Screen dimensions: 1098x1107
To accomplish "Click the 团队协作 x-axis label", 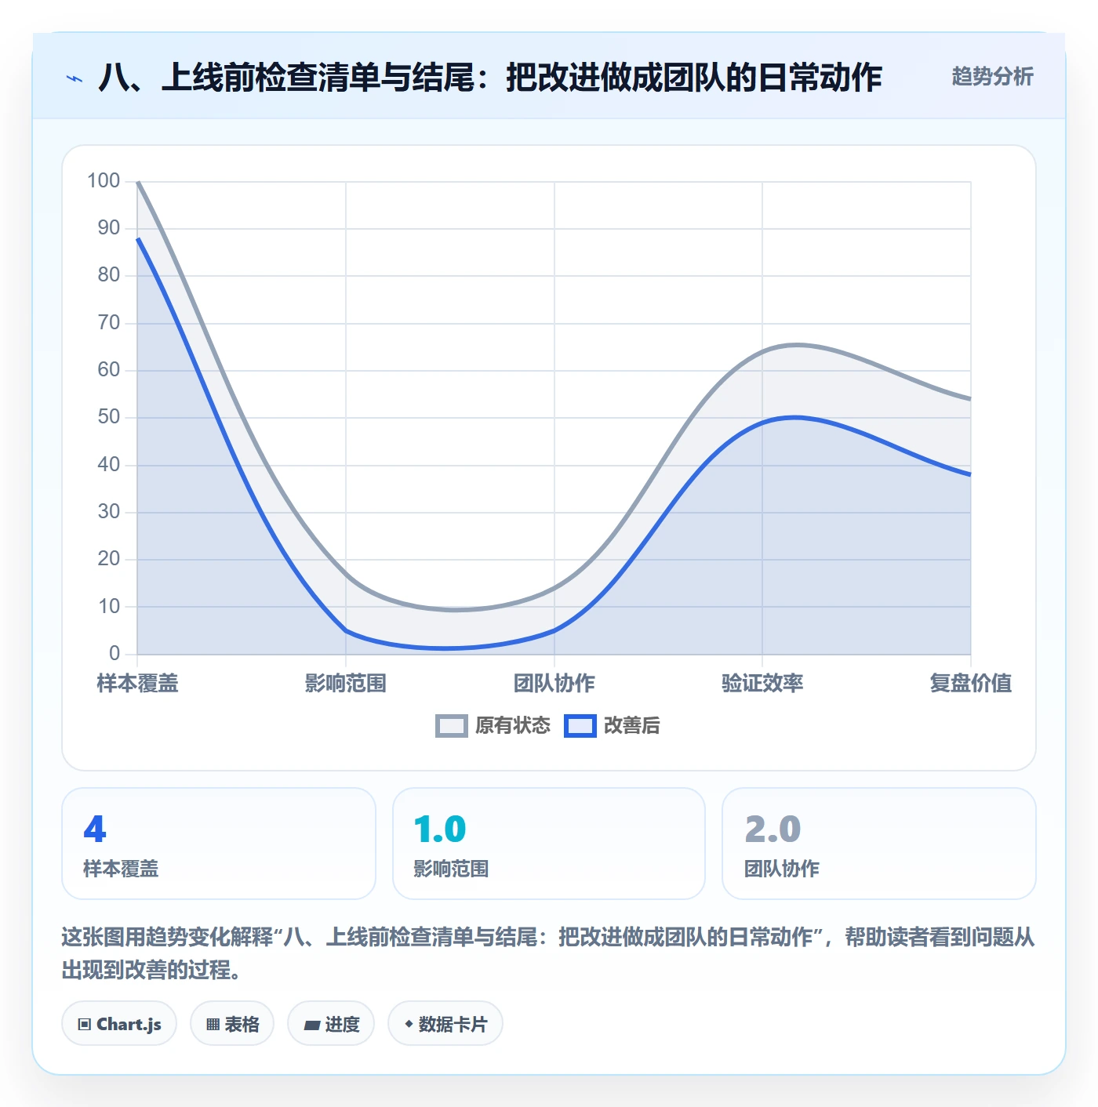I will (554, 684).
